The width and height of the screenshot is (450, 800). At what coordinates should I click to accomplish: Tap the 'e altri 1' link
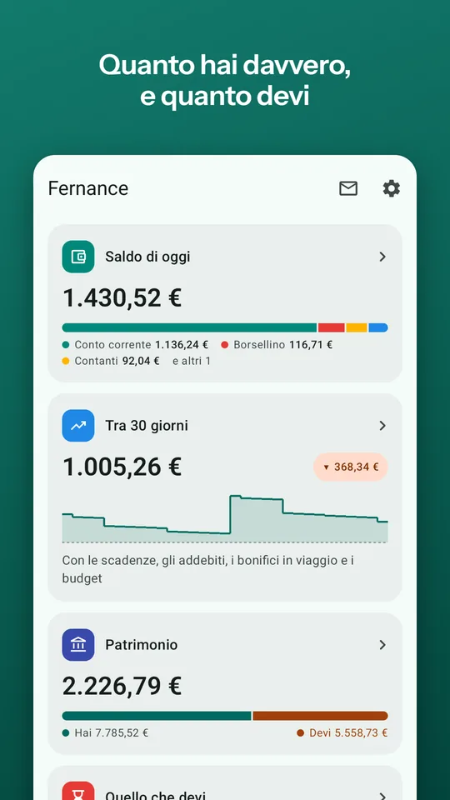[x=192, y=361]
